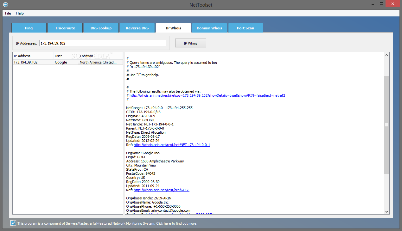Click the Parent: NET-173-0-0-0-0 line

point(145,128)
